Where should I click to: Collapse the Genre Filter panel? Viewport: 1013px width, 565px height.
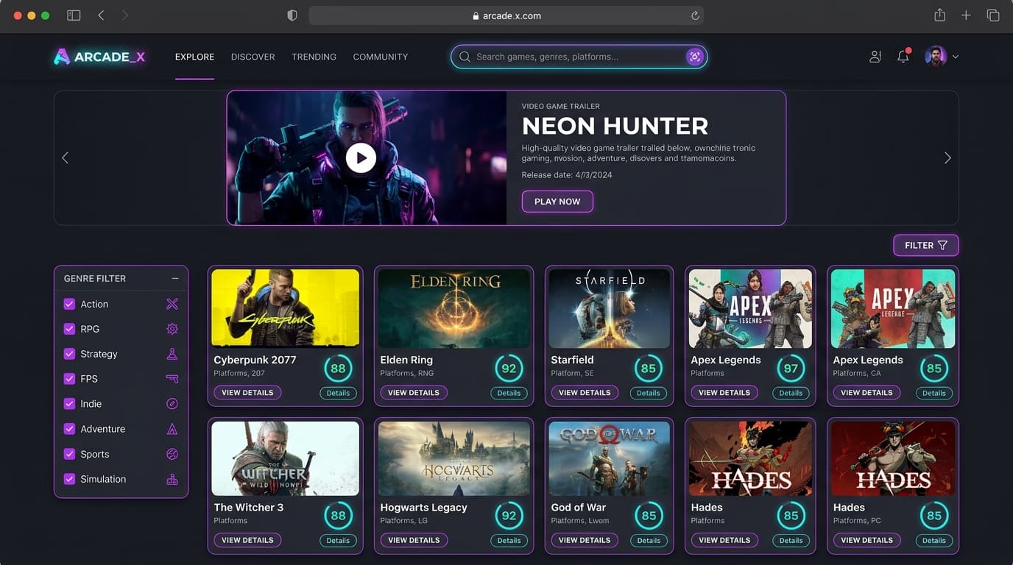click(x=175, y=278)
